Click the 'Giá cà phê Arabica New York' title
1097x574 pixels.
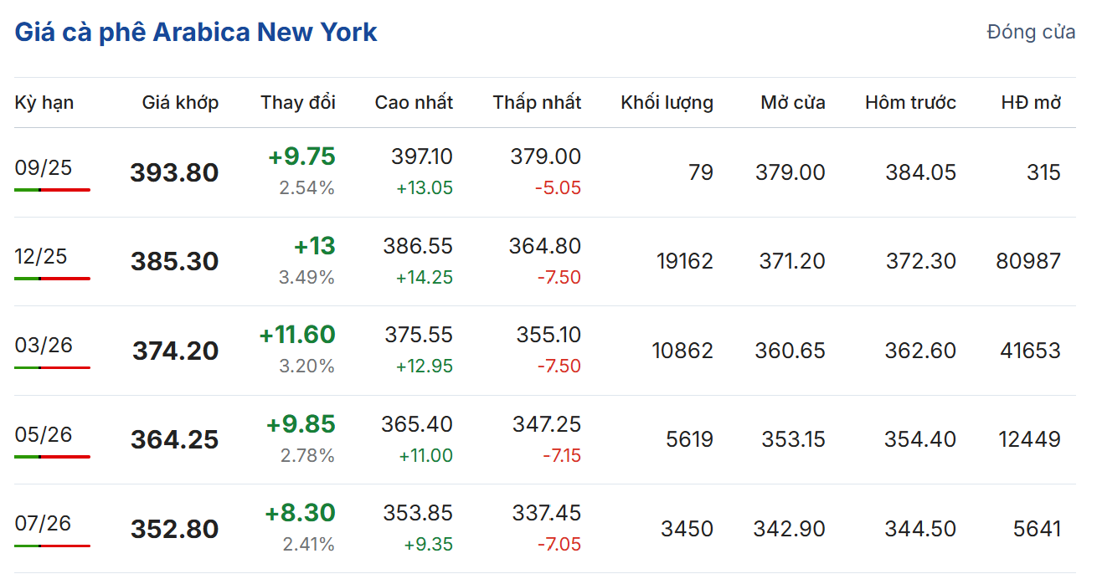[x=196, y=33]
